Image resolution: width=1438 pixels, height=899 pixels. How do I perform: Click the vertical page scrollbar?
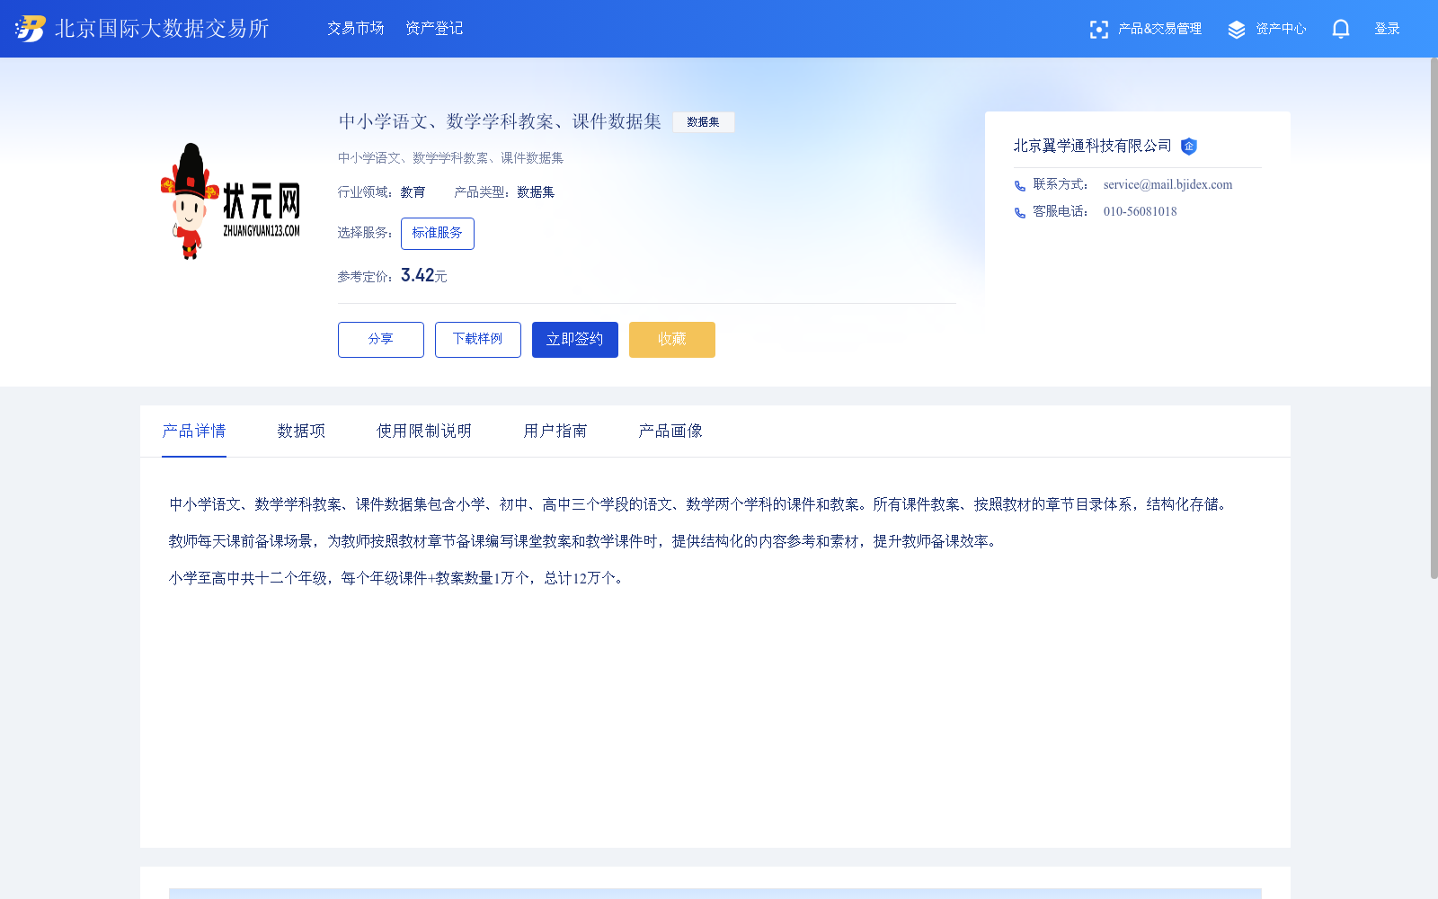click(1434, 319)
